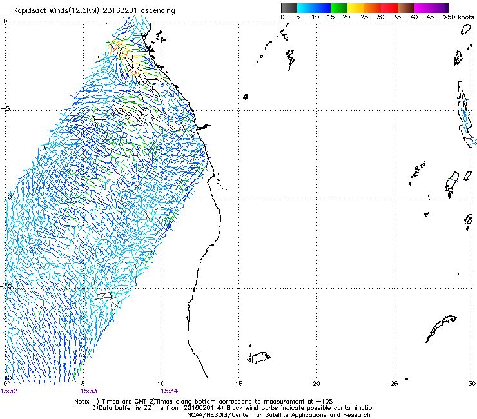Click the legend label '35'
Viewport: 477px width, 419px height.
tap(397, 17)
